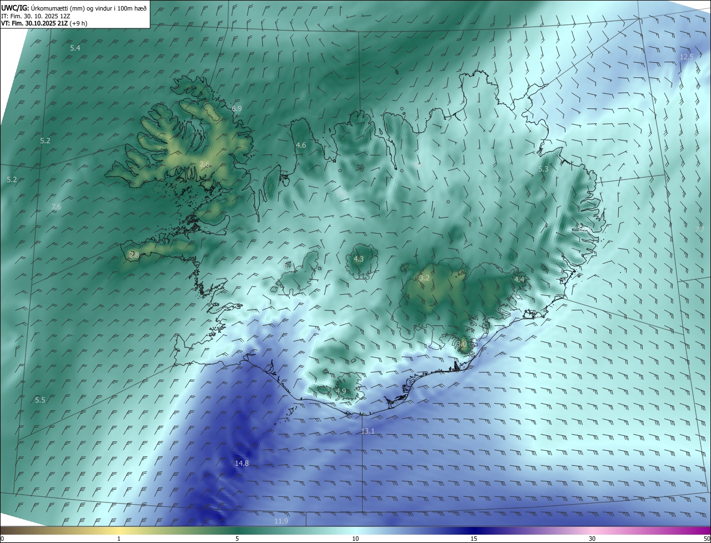Click the 7.6 value on the map
Image resolution: width=711 pixels, height=543 pixels.
[56, 207]
